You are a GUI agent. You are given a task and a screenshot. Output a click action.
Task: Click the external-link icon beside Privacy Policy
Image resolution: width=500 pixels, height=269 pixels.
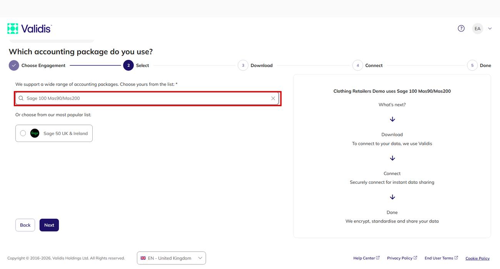click(x=415, y=258)
